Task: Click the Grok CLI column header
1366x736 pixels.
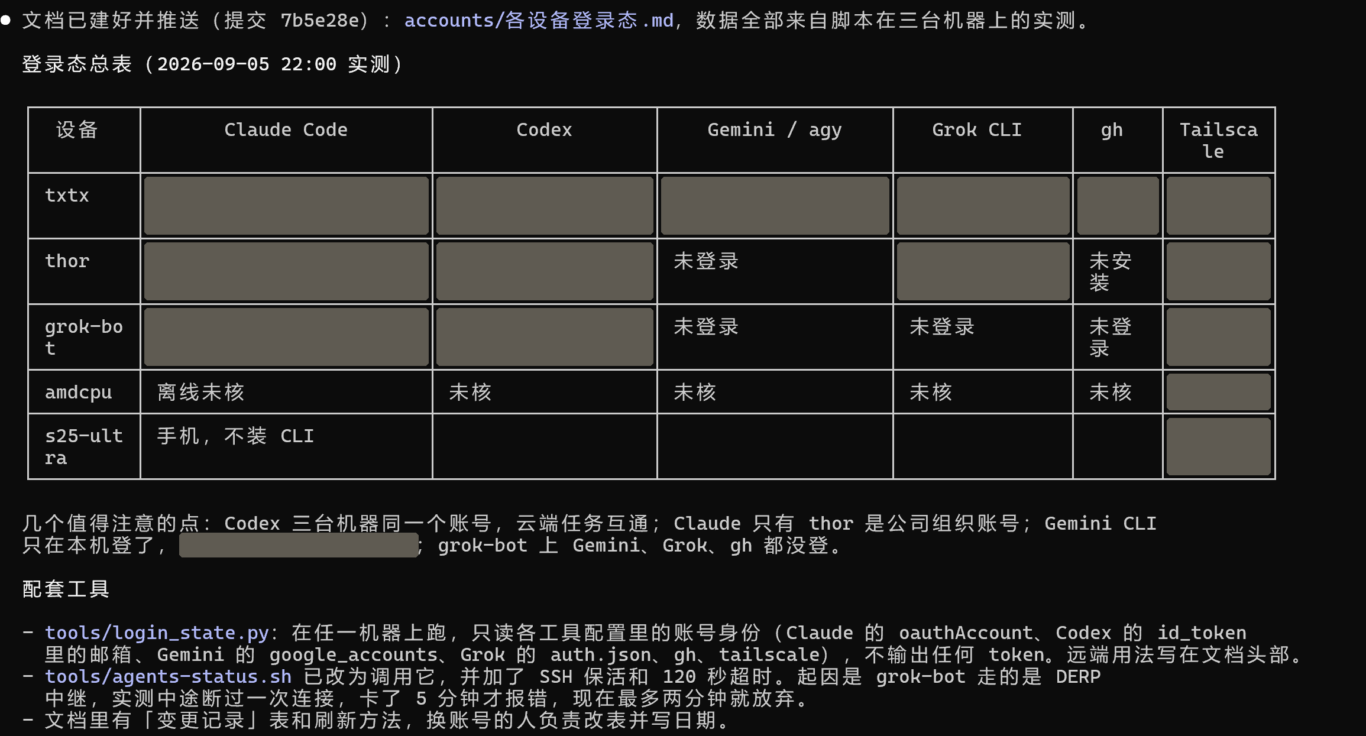Action: (x=977, y=130)
